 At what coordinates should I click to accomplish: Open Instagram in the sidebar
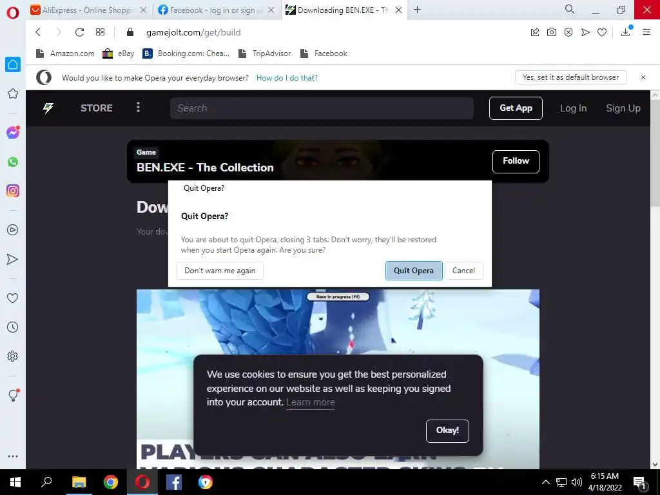[13, 191]
